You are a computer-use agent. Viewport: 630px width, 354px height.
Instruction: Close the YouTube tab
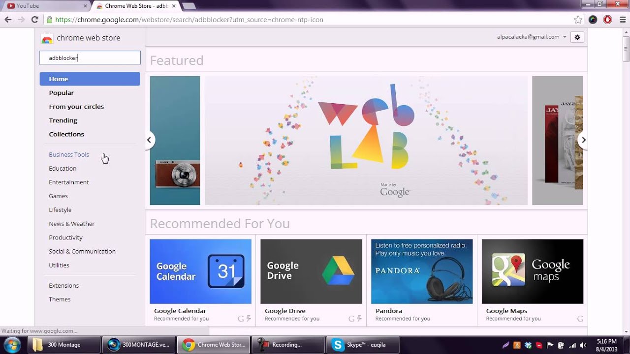pyautogui.click(x=85, y=6)
